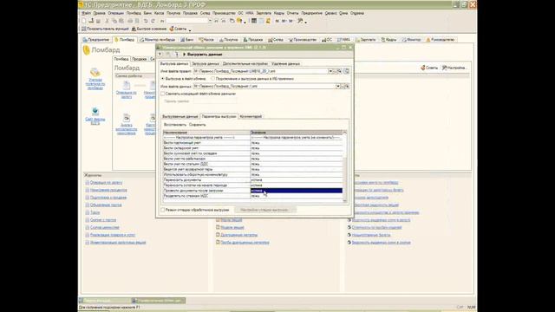Viewport: 555px width, 312px height.
Task: Open 'Показать панель функций' toolbar item
Action: click(105, 29)
